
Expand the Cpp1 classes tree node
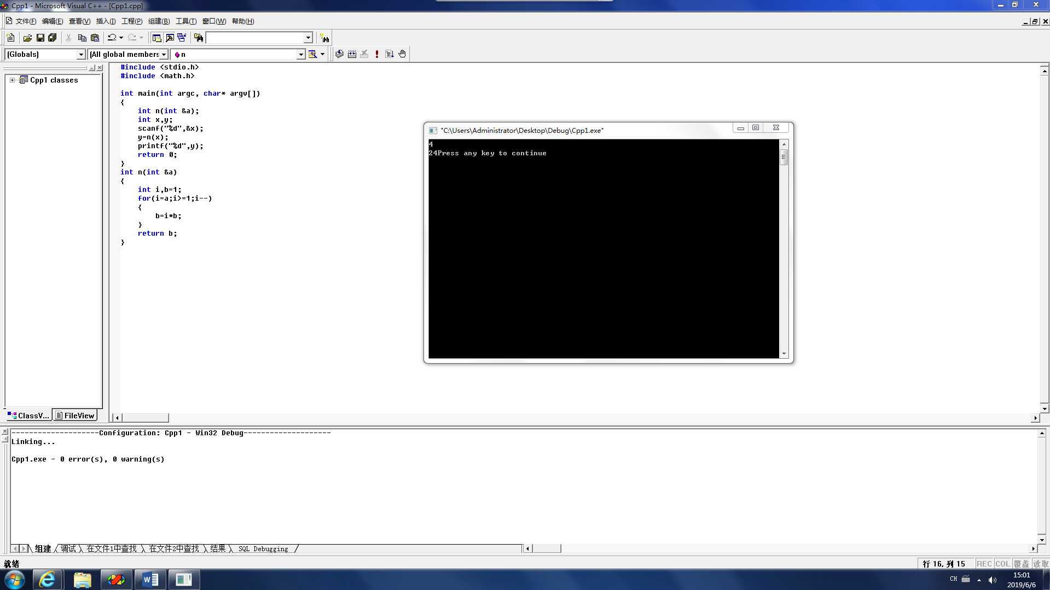(12, 80)
